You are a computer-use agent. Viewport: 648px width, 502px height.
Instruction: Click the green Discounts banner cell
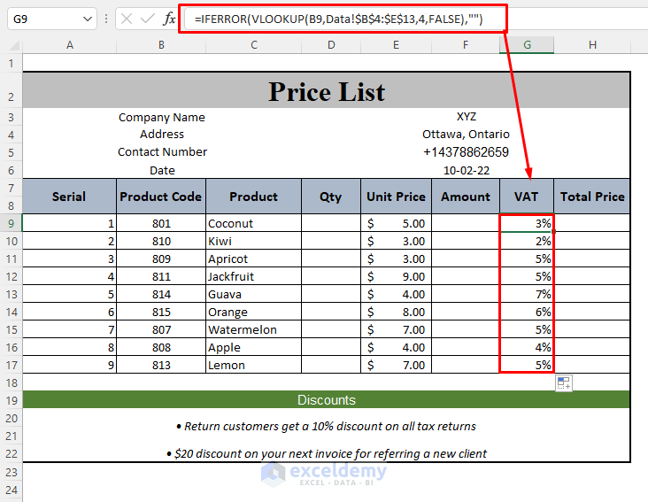tap(327, 400)
